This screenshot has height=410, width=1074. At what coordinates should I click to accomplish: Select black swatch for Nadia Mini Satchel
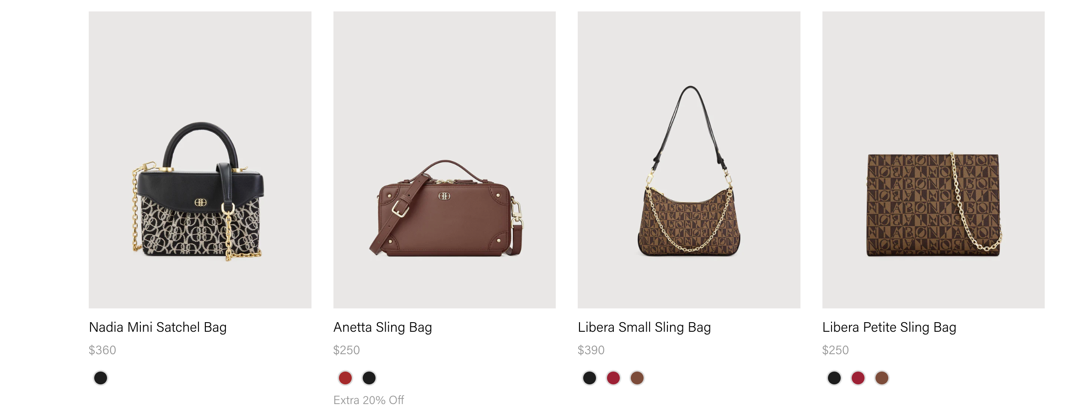[x=101, y=378]
